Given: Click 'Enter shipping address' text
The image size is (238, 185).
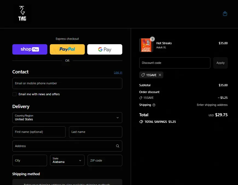Looking at the screenshot, I should tap(212, 105).
